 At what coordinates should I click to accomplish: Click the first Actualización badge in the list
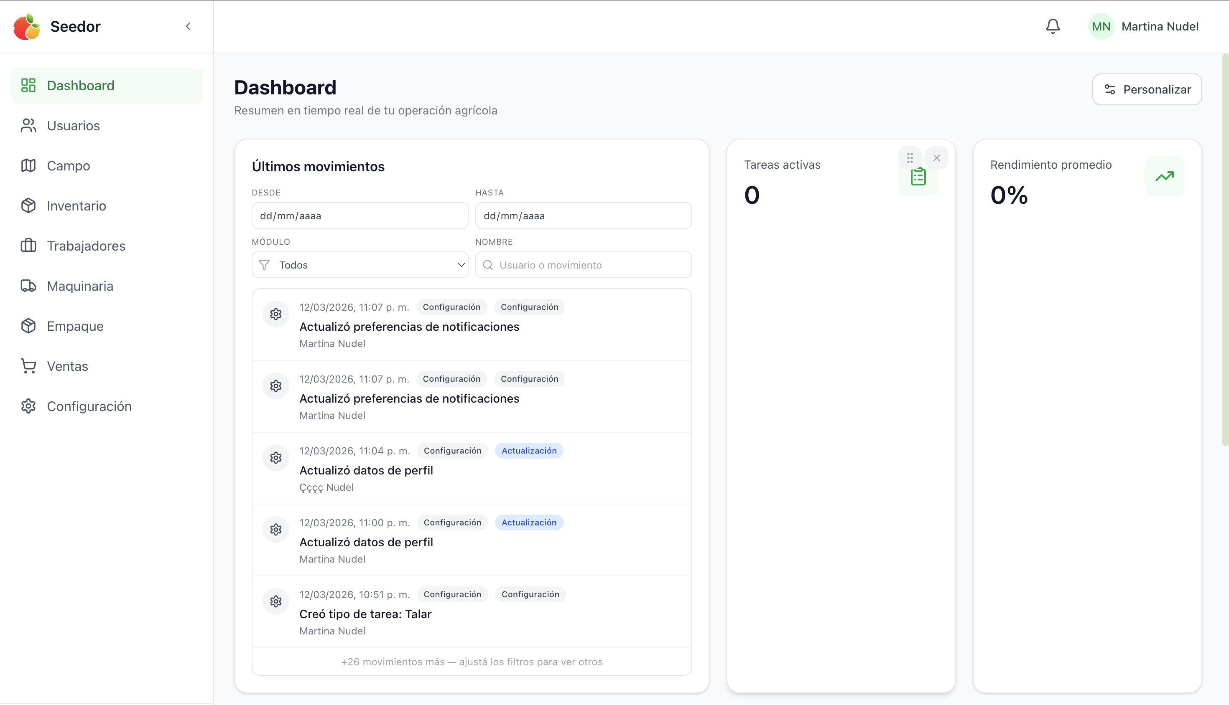click(529, 451)
